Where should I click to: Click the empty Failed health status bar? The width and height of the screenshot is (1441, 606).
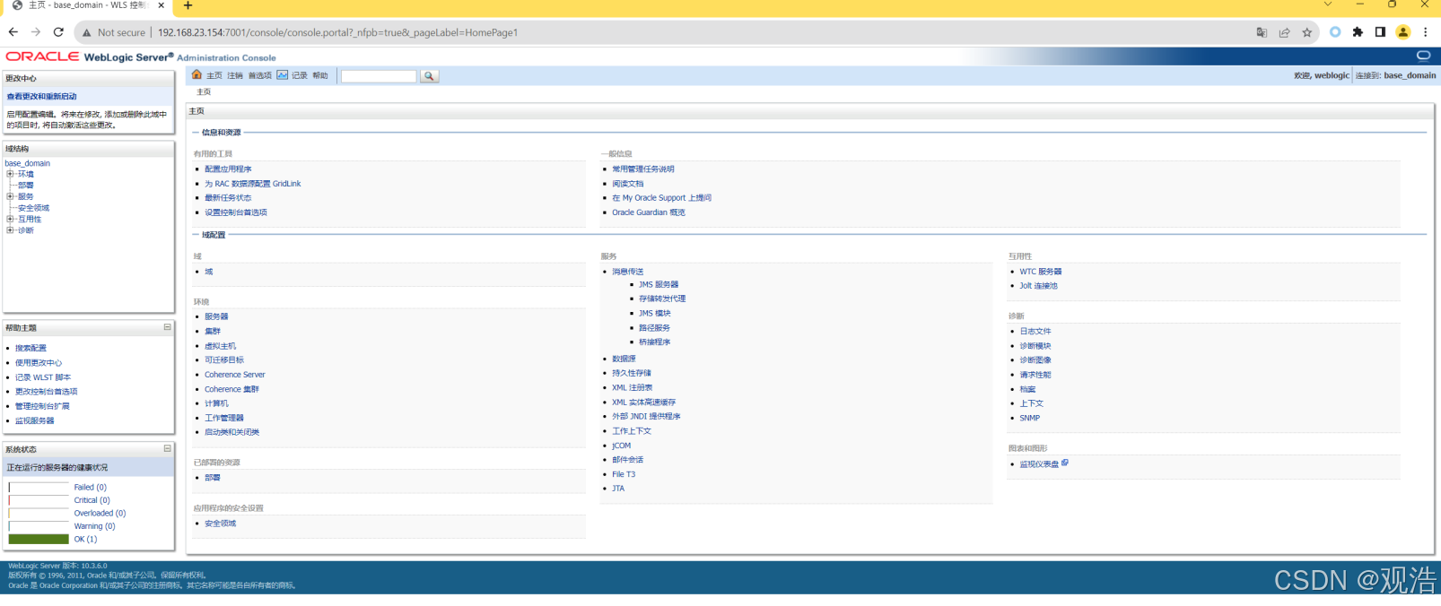39,487
